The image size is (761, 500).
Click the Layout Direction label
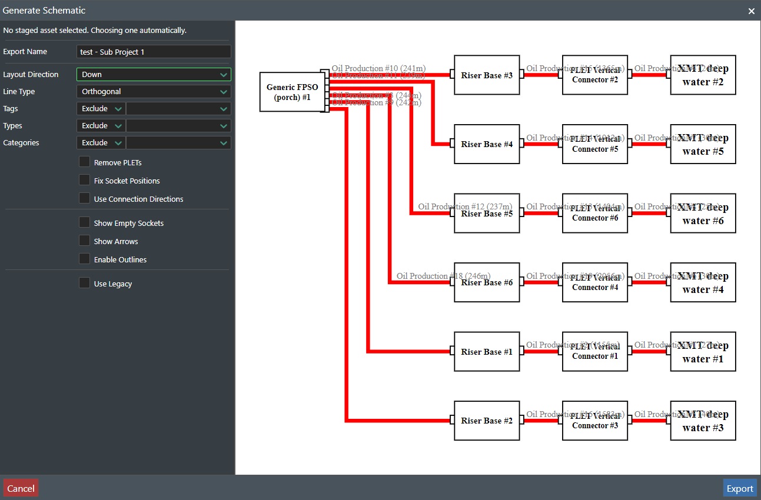(31, 75)
